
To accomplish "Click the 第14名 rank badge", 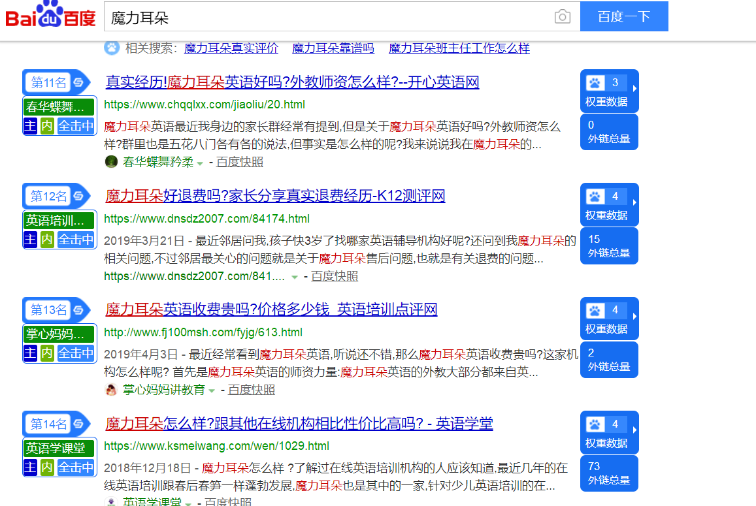I will [57, 424].
